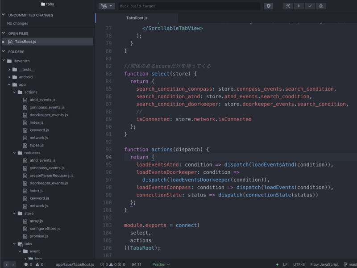Click the Debug bug icon in toolbar
Image resolution: width=357 pixels, height=268 pixels.
321,6
